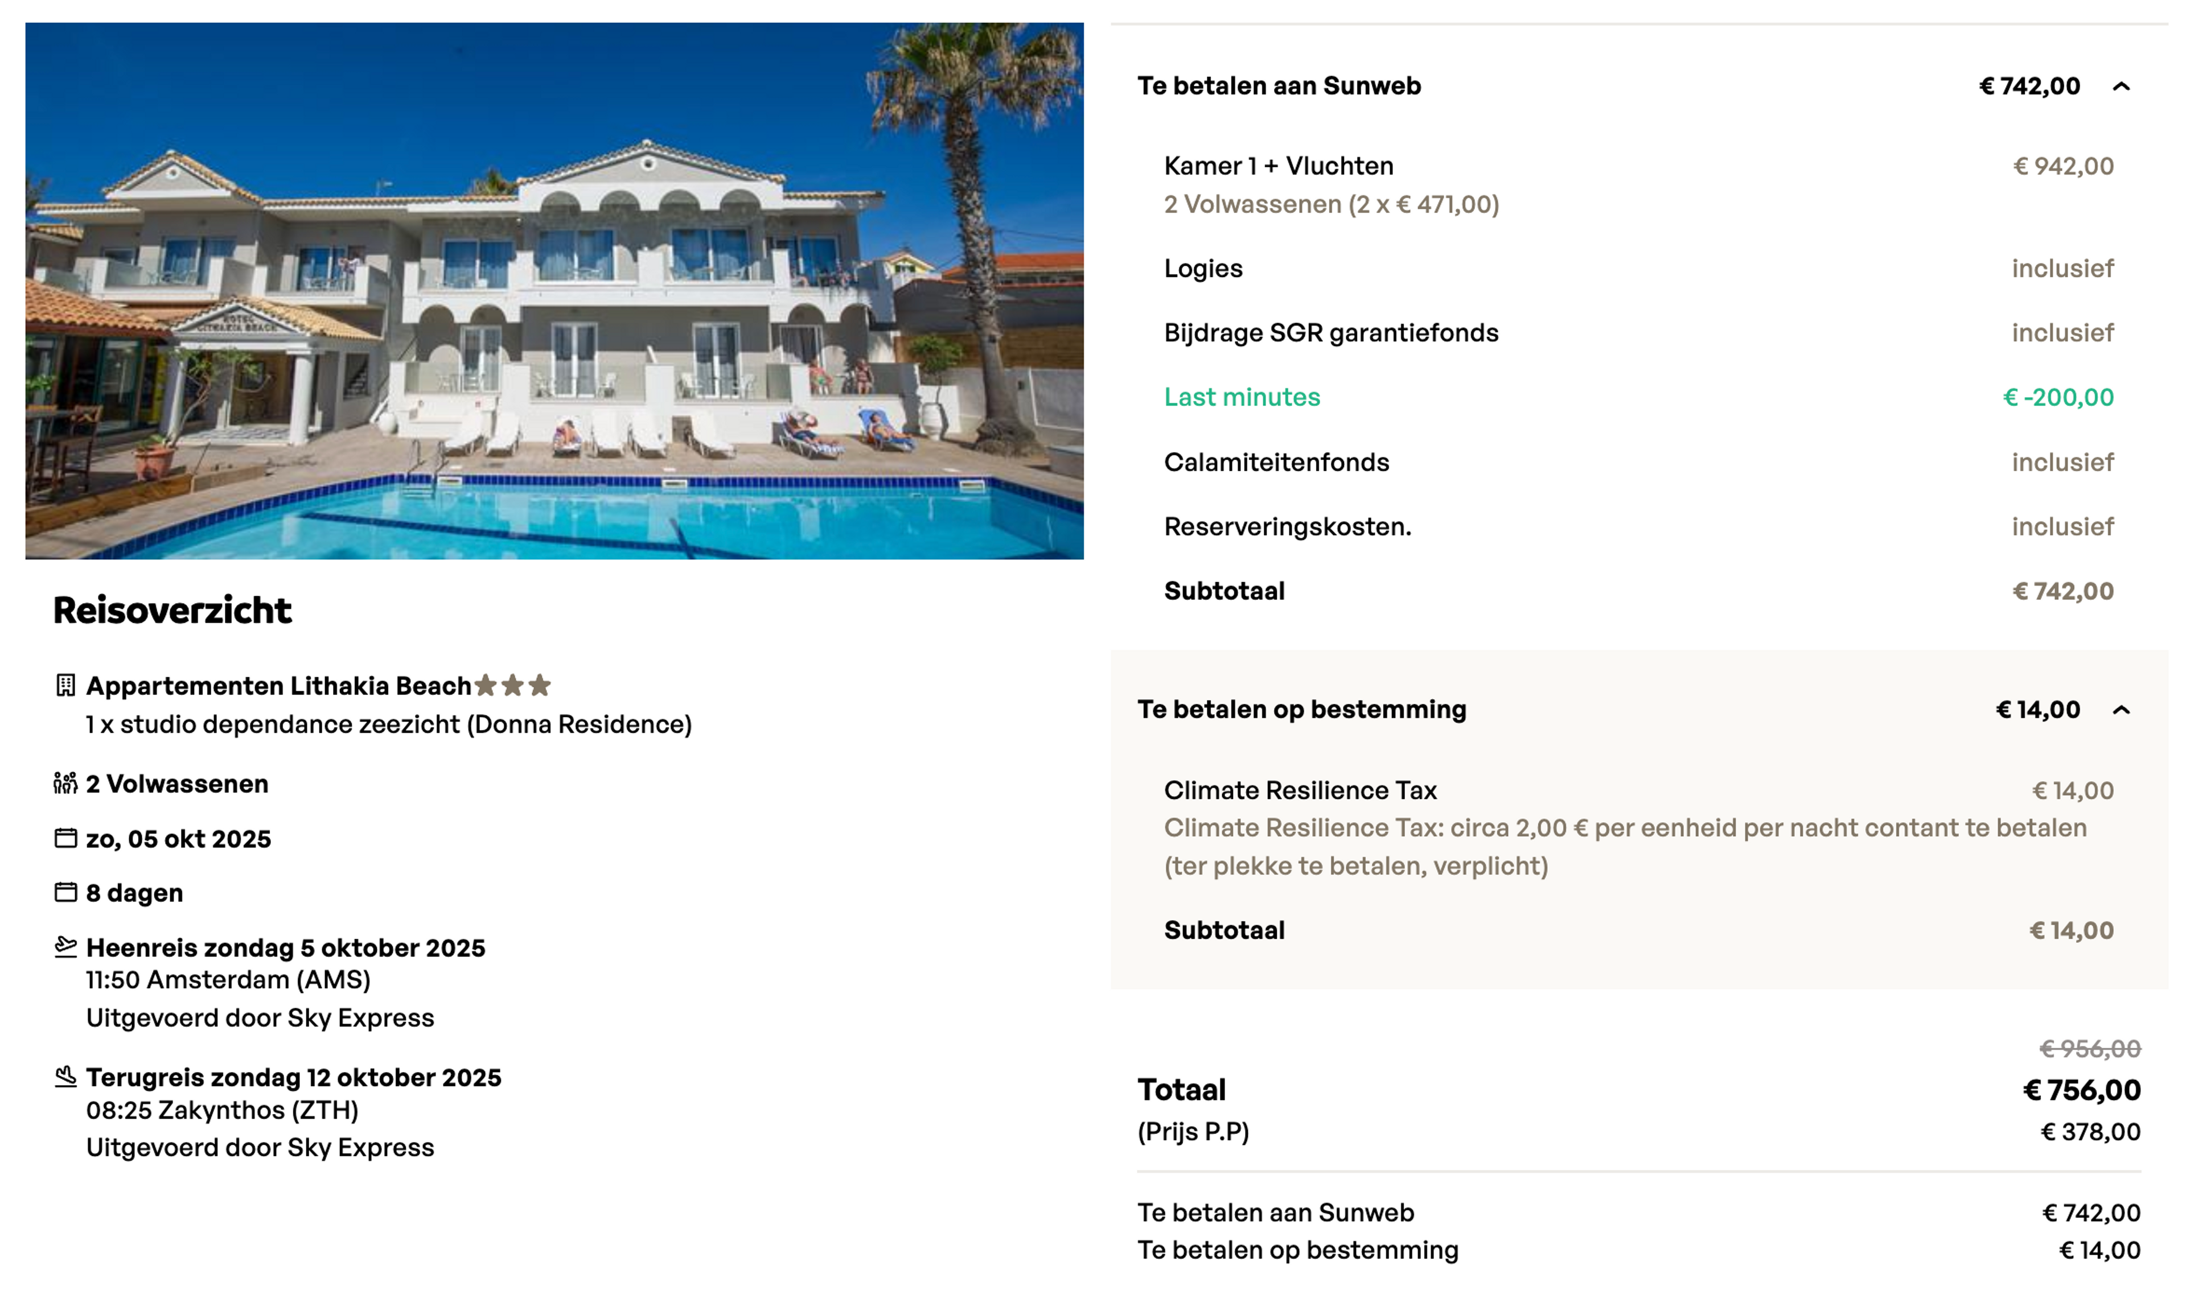Click the three-star hotel rating

[513, 686]
